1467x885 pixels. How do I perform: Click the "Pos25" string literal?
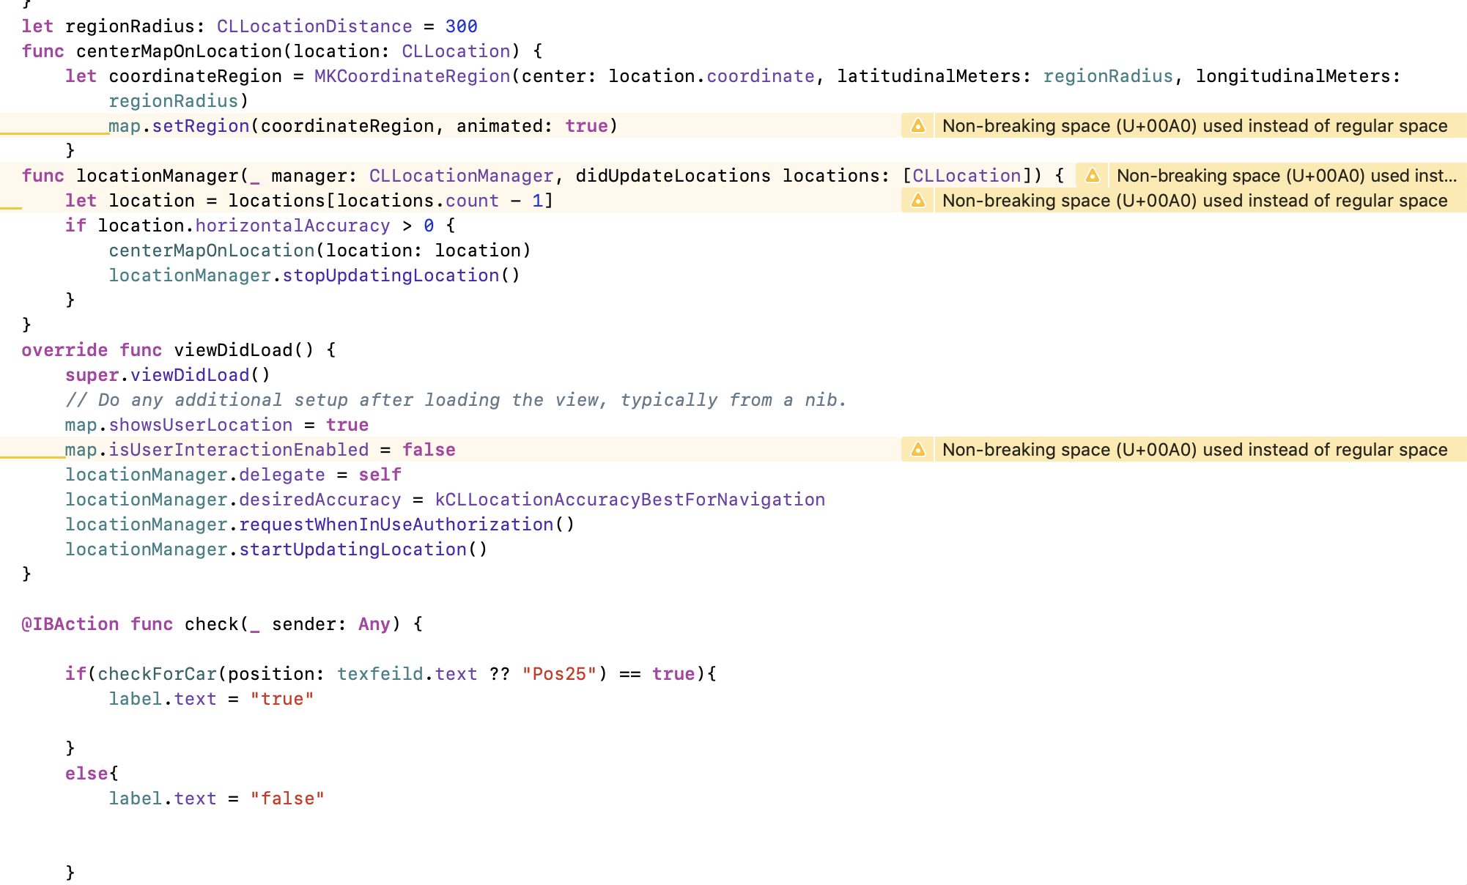tap(559, 674)
